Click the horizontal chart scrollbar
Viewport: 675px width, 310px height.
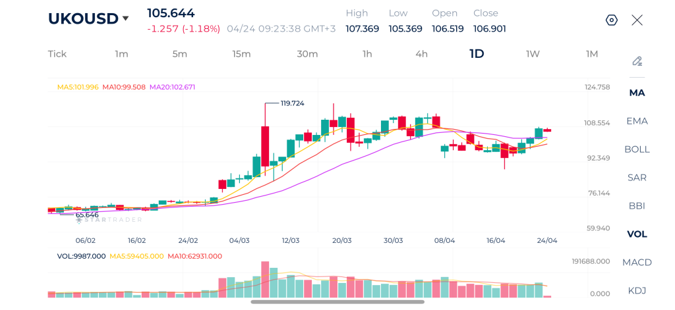click(337, 302)
